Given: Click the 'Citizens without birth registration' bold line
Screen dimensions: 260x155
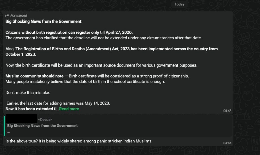Looking at the screenshot, I should click(69, 32).
